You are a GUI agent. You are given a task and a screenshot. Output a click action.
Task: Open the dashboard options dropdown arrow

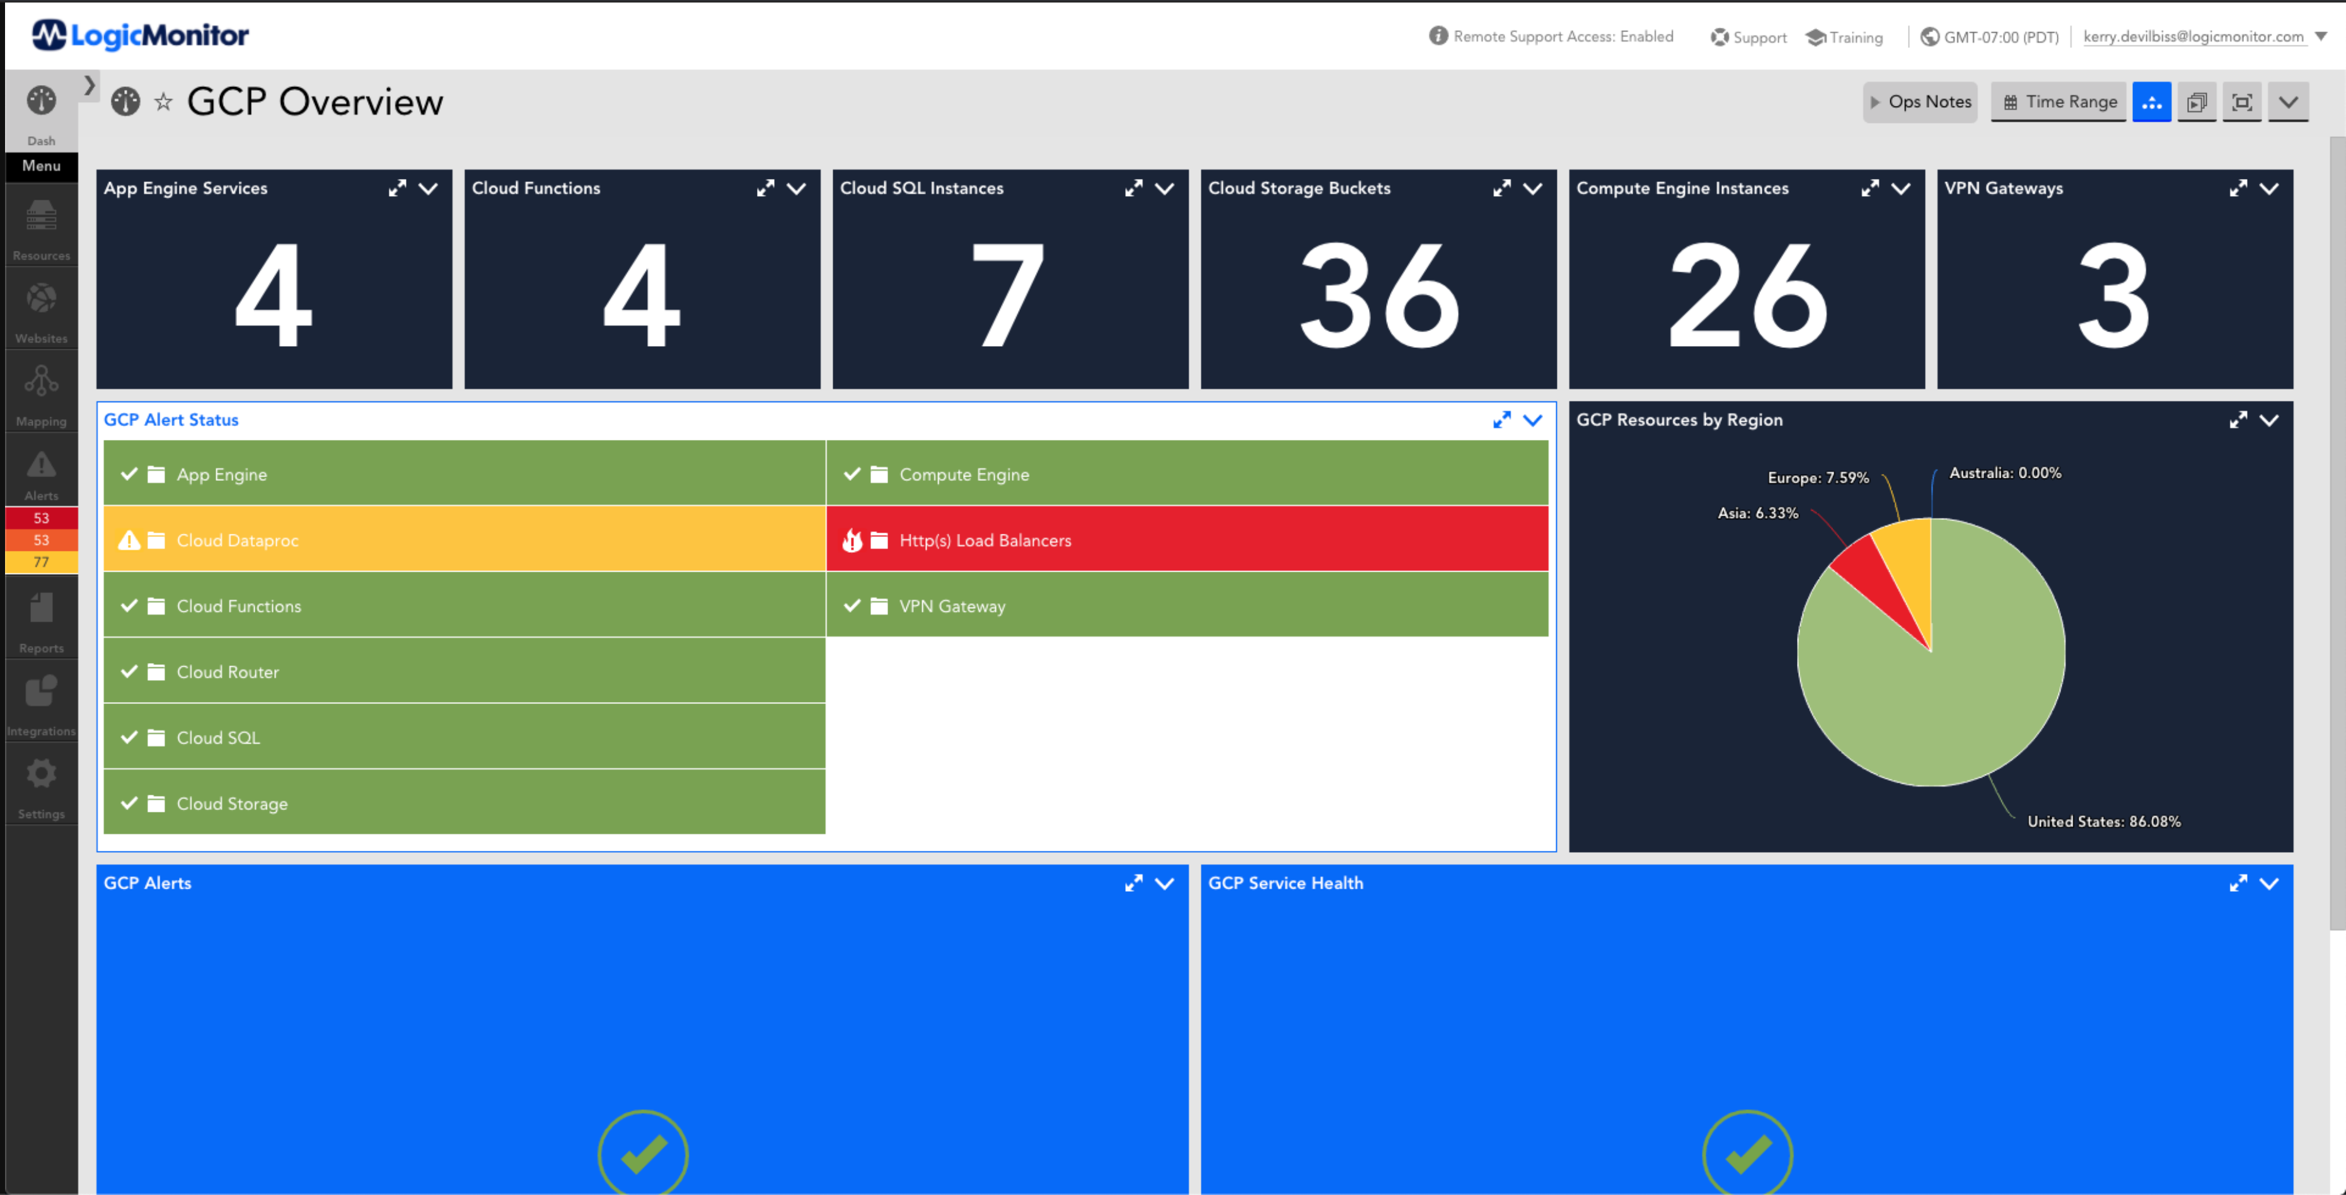(2289, 101)
